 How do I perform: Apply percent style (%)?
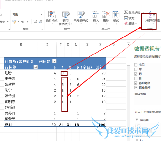click(23, 22)
